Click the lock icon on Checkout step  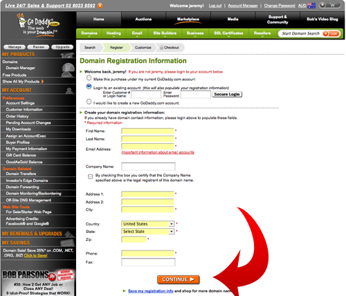(162, 47)
